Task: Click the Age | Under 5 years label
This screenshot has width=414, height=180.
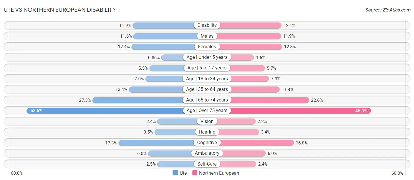Action: (x=207, y=57)
